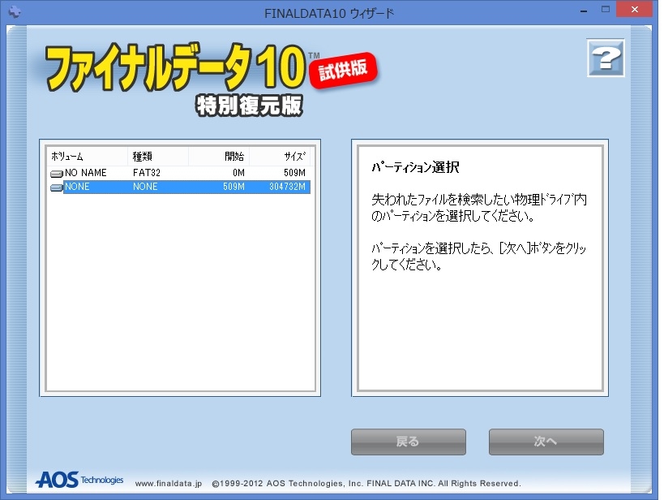Sort by the 種類 column header
Screen dimensions: 664x500
[158, 157]
